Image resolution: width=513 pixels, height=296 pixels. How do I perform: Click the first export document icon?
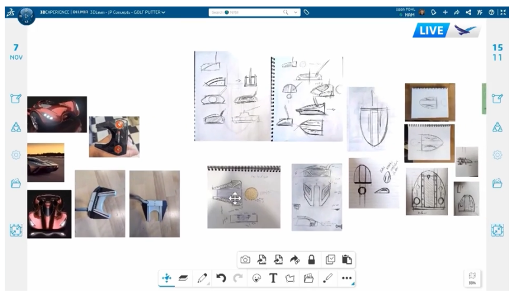262,260
